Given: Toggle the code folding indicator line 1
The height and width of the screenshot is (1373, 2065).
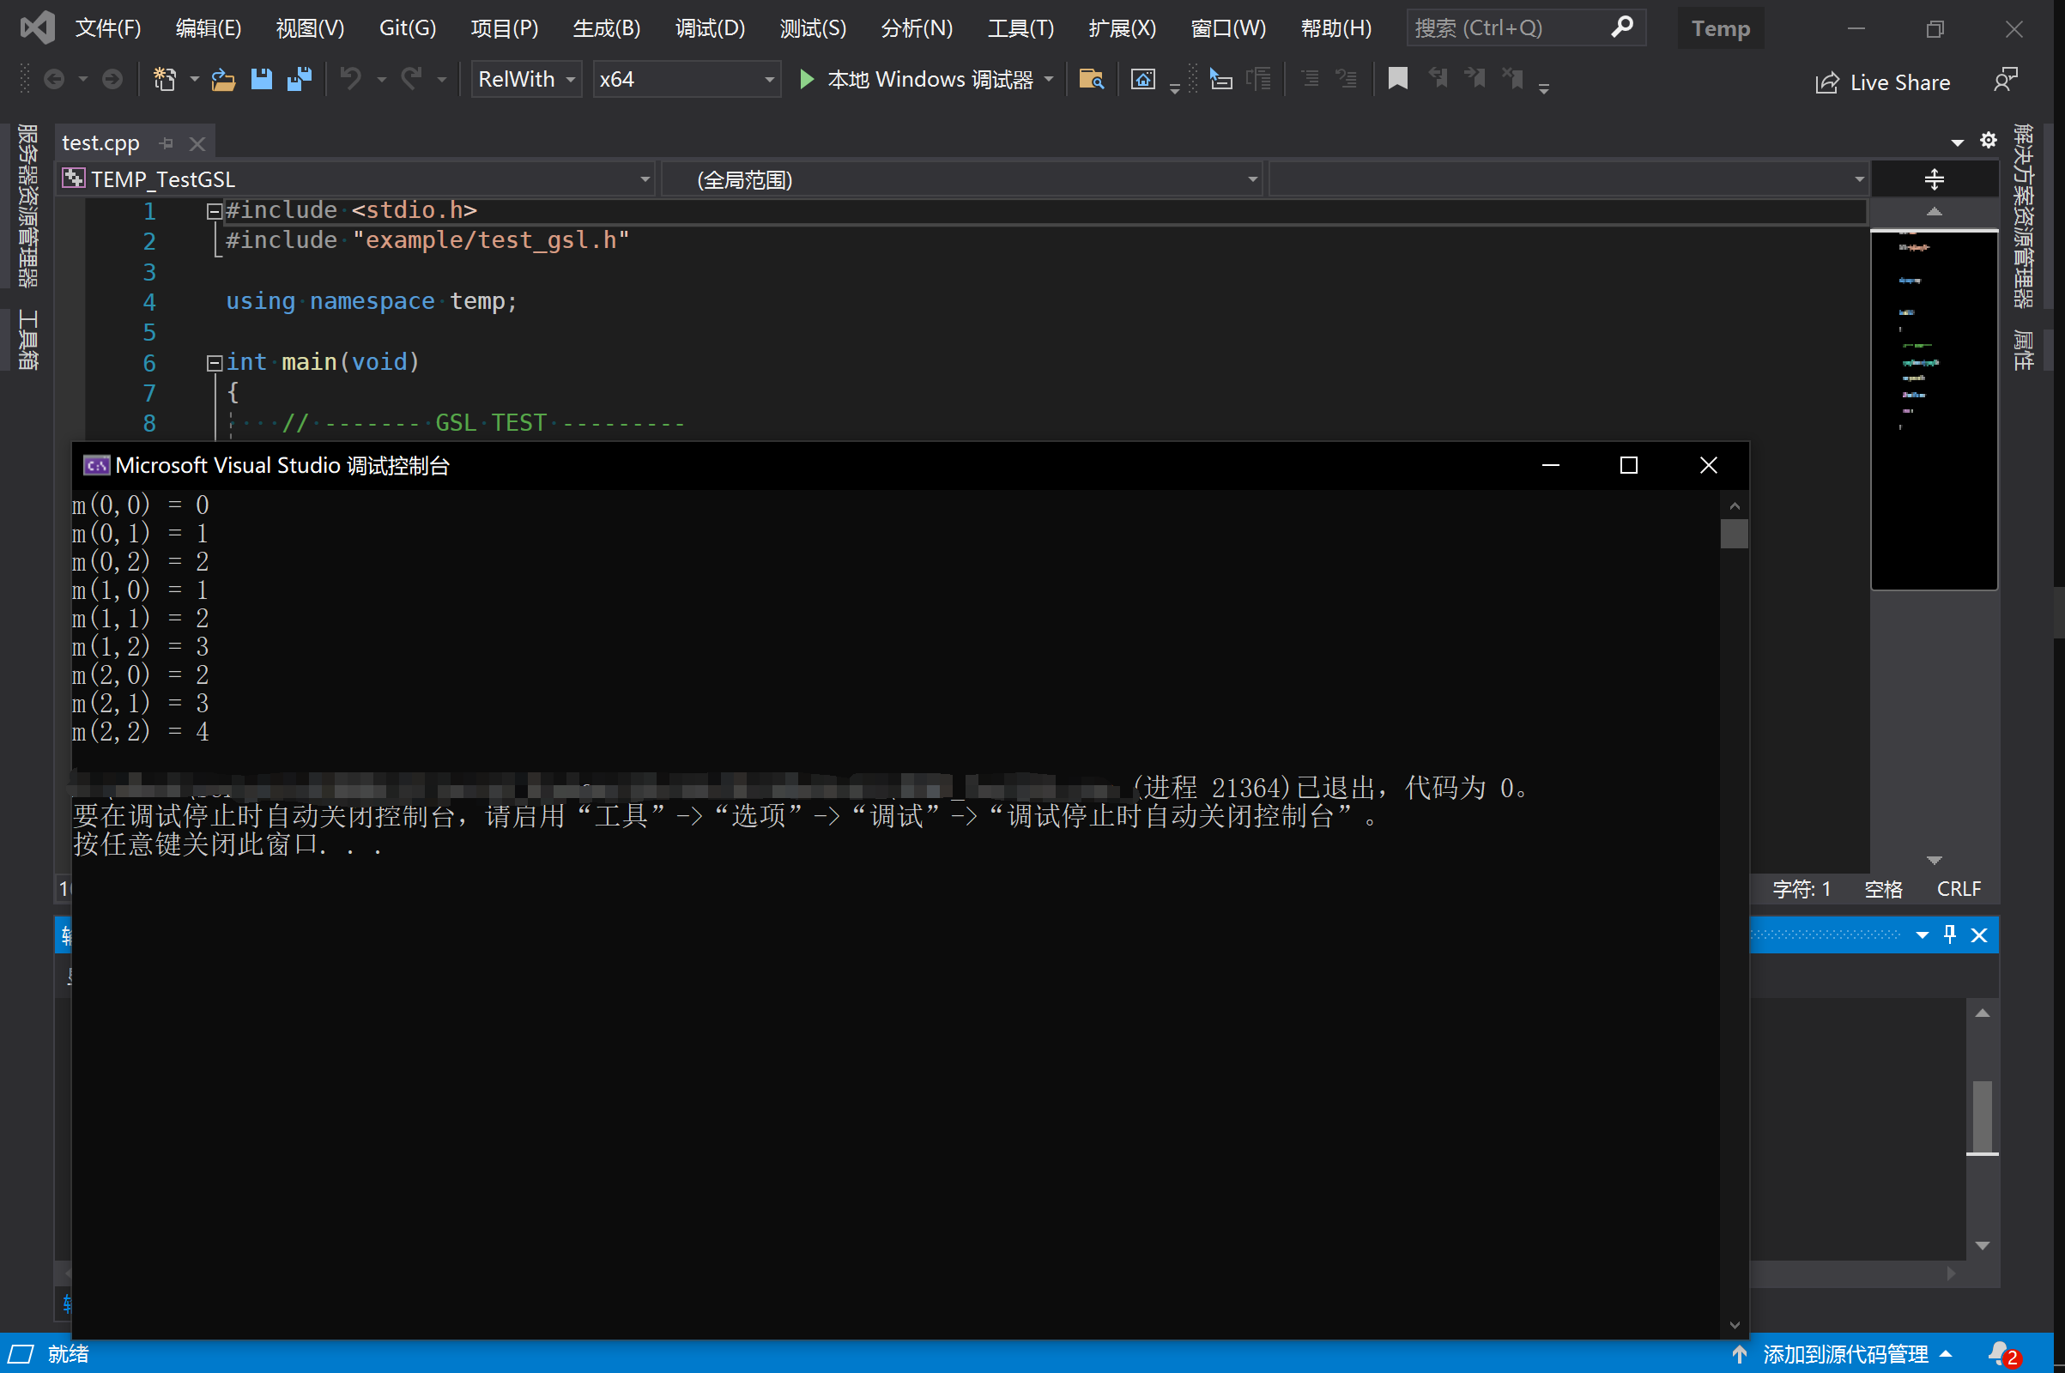Looking at the screenshot, I should 215,211.
